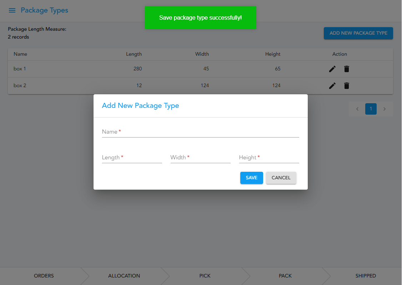Click the next page chevron arrow
The height and width of the screenshot is (285, 402).
point(385,109)
